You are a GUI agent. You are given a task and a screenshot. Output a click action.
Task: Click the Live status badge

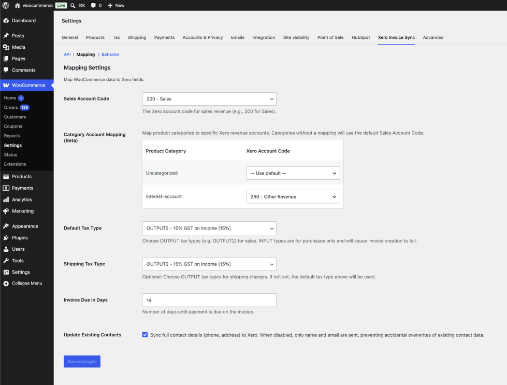(61, 6)
